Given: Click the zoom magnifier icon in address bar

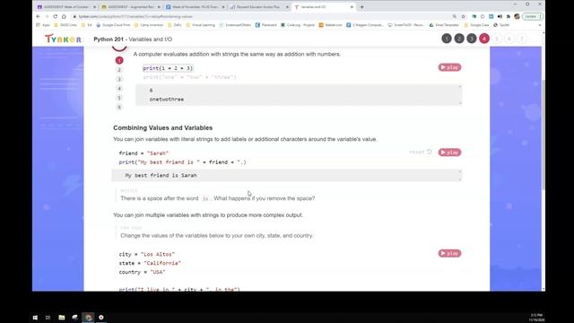Looking at the screenshot, I should pos(455,16).
